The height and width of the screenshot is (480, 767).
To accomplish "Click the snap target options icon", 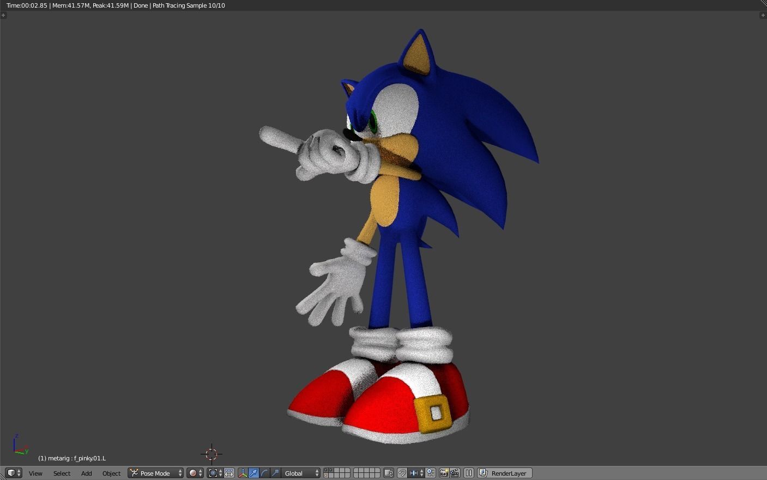I will click(x=431, y=473).
